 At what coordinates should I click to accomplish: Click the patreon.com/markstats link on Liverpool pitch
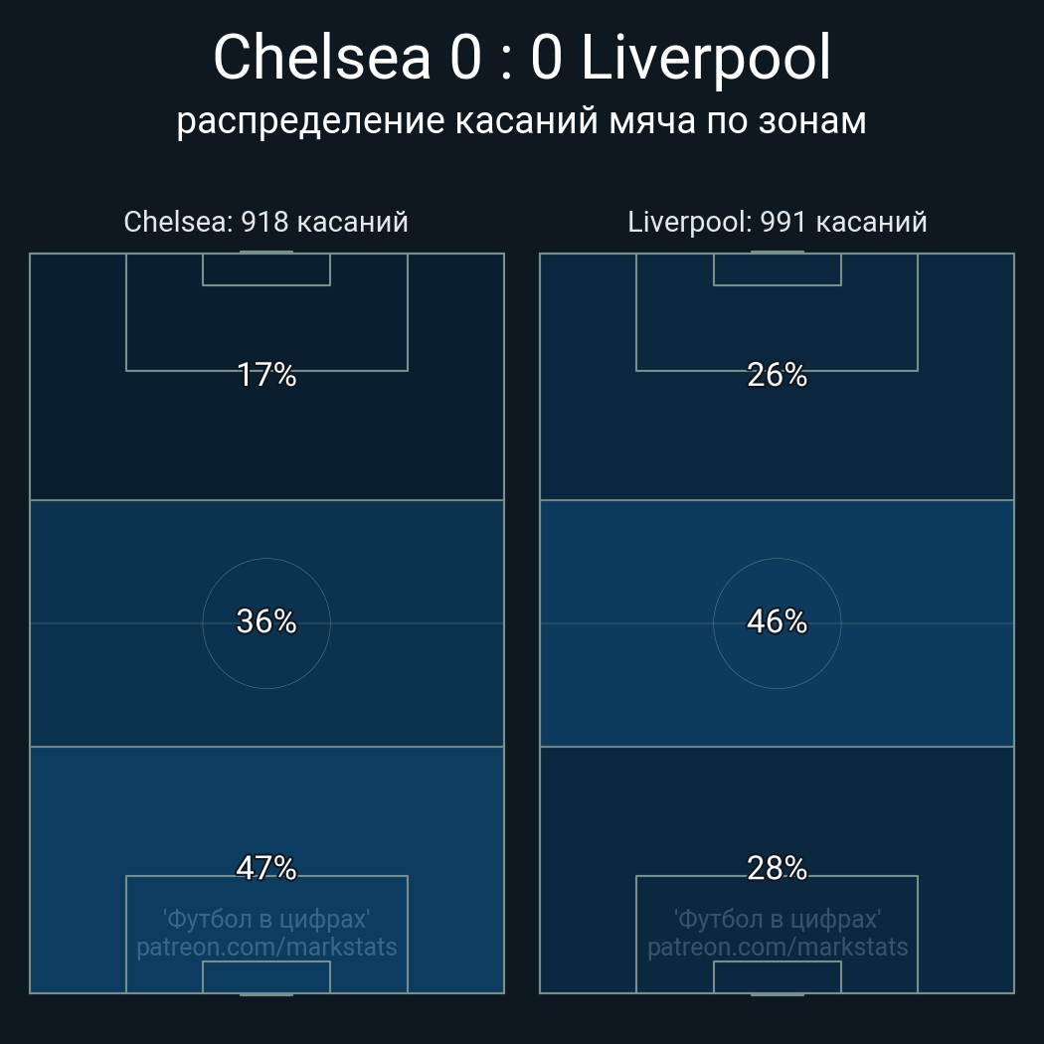tap(777, 948)
